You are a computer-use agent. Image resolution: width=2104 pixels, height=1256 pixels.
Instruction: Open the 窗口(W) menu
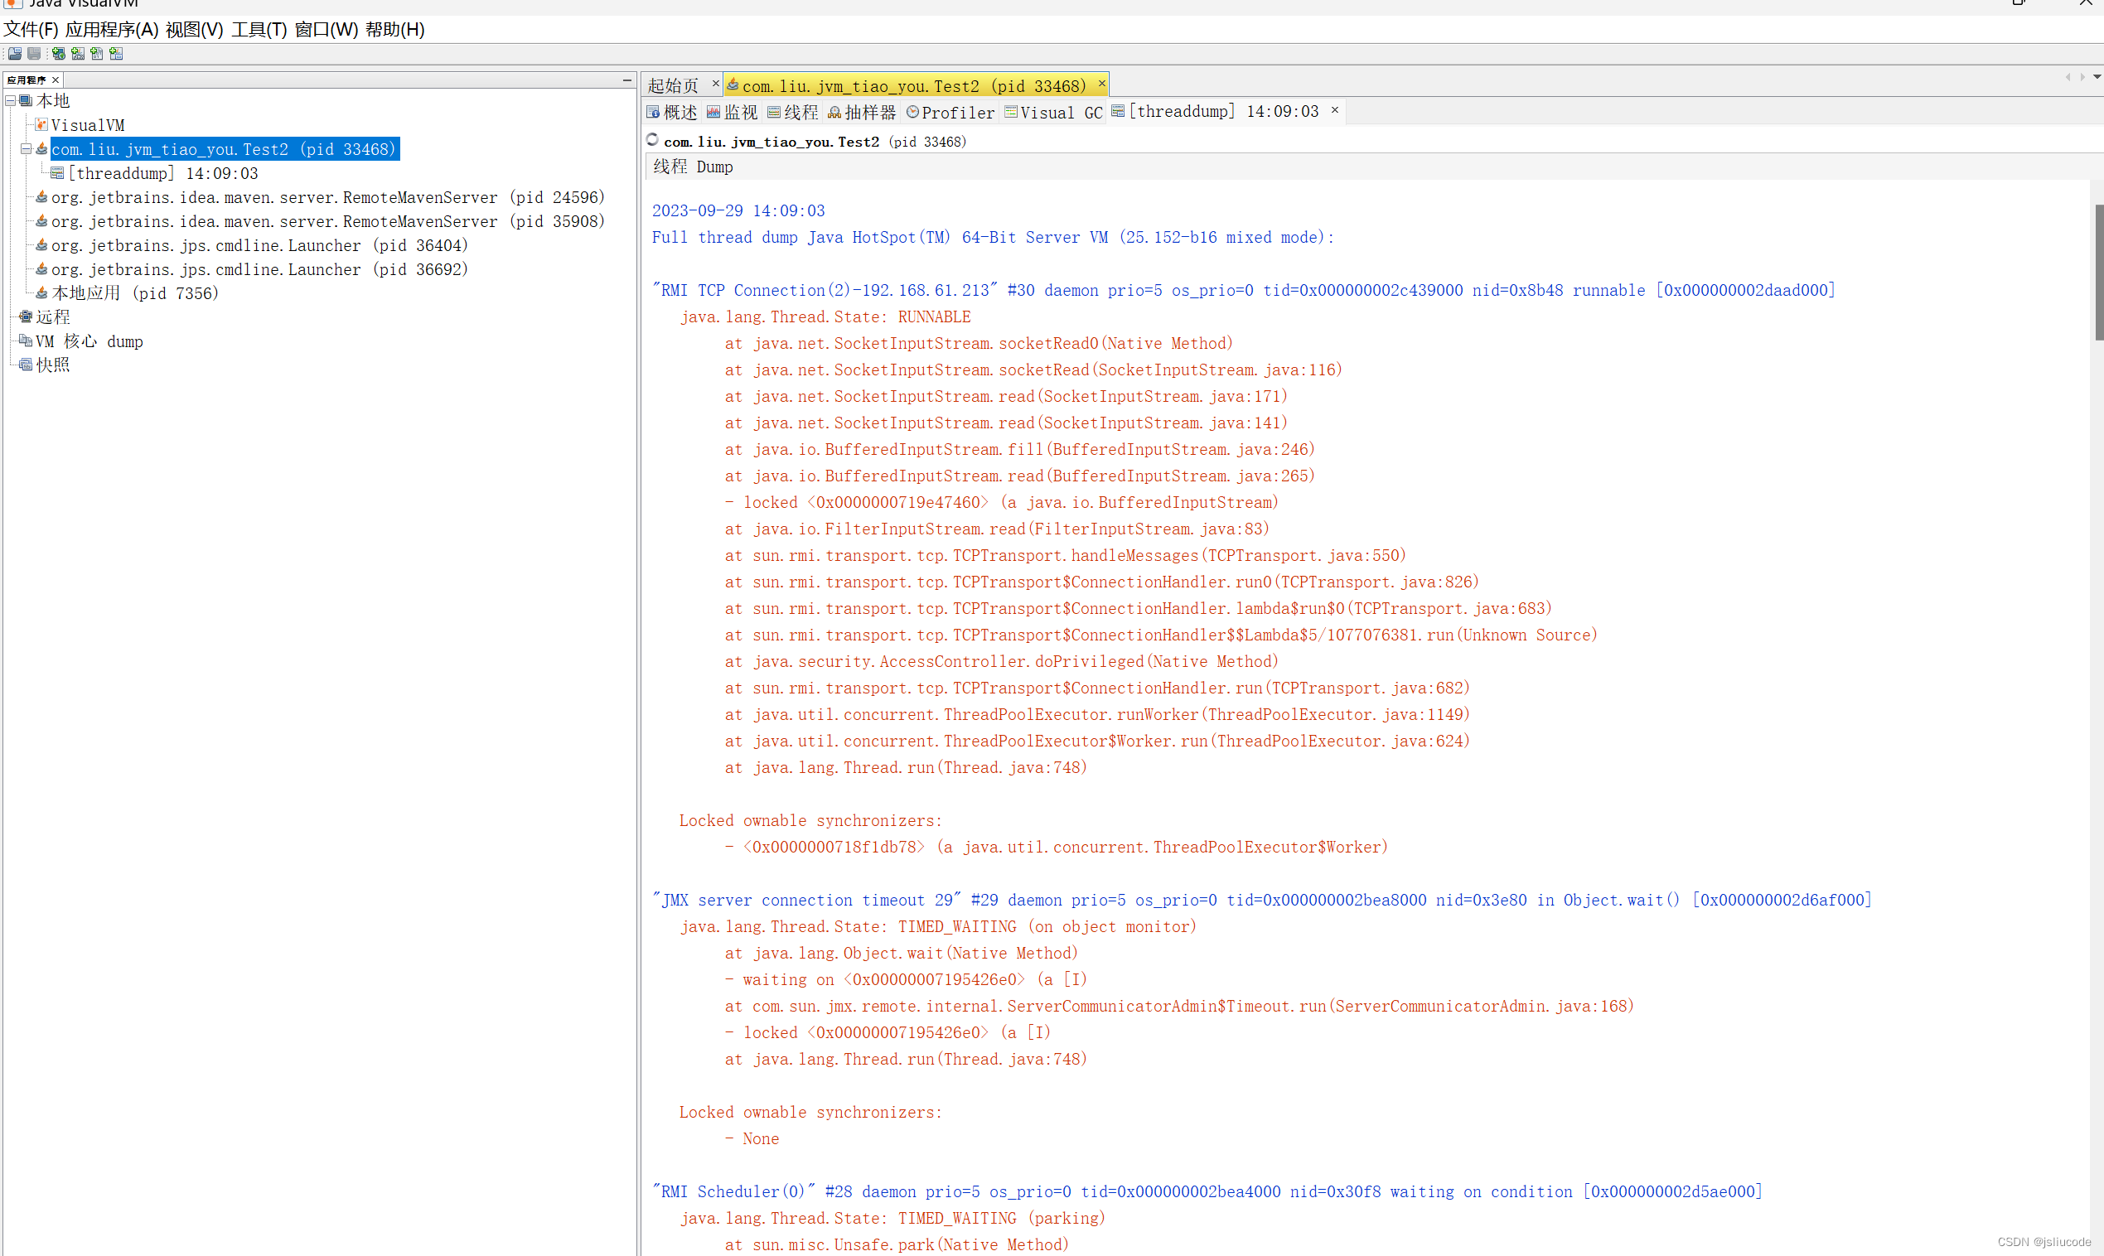click(x=326, y=30)
